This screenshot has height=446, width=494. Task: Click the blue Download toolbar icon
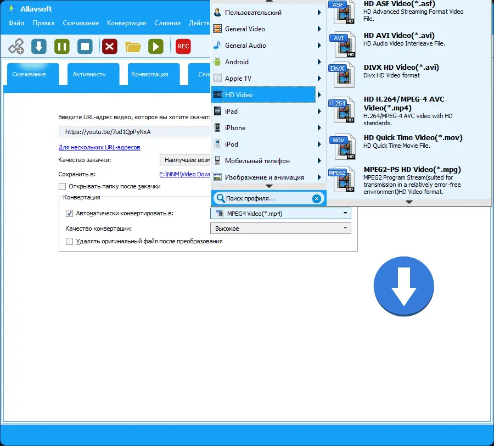pyautogui.click(x=38, y=46)
